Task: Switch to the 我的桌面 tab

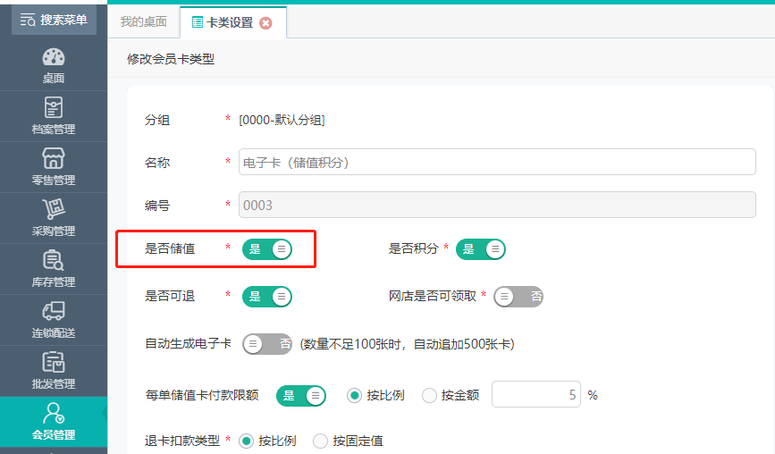Action: [143, 22]
